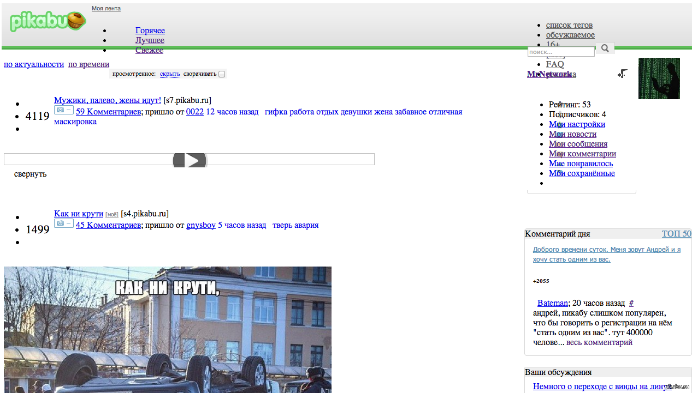Switch to the 'Лучшее' tab
Screen dimensions: 692x393
[150, 40]
